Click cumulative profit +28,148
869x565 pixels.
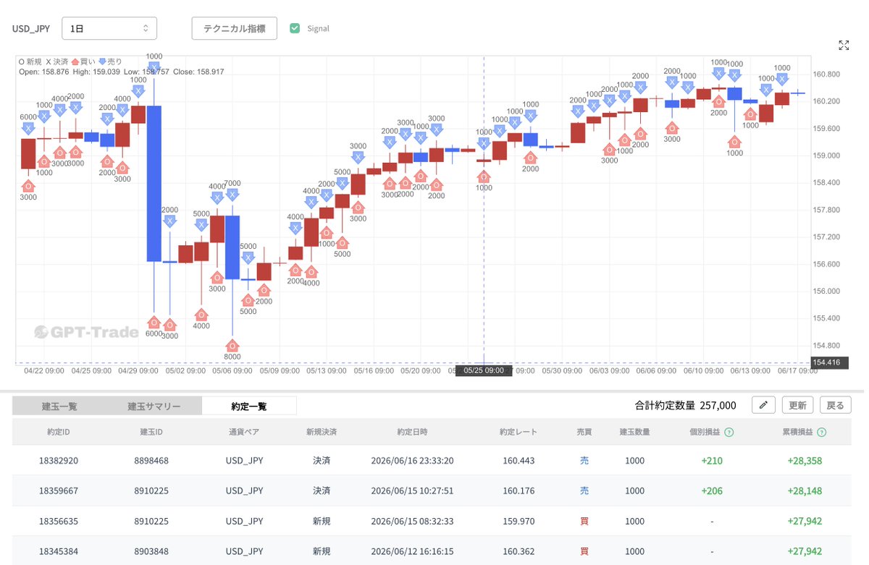pyautogui.click(x=805, y=490)
